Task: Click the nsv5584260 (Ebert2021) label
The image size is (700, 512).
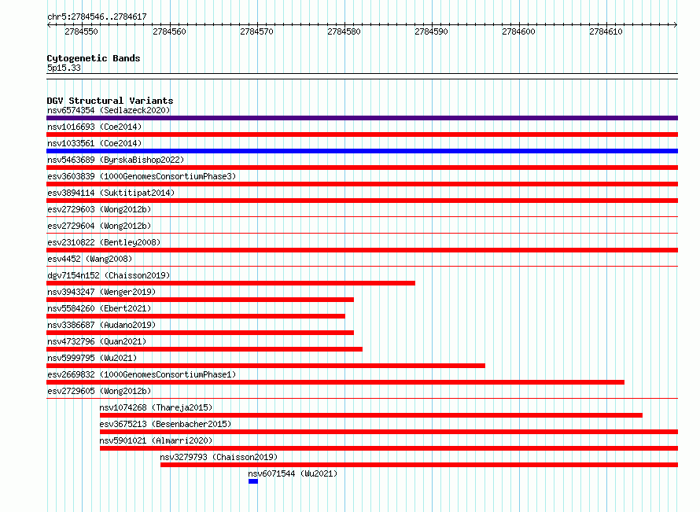Action: [x=99, y=308]
